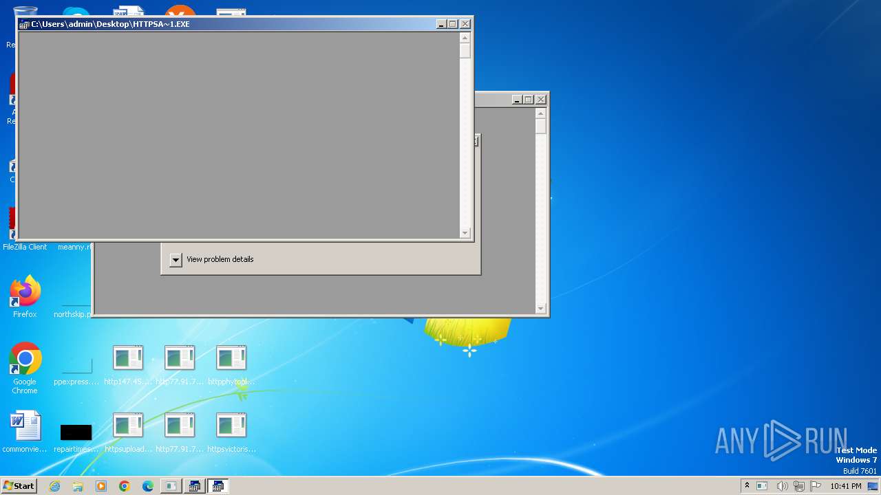Viewport: 881px width, 495px height.
Task: Click back console window scrollbar up arrow
Action: (x=541, y=113)
